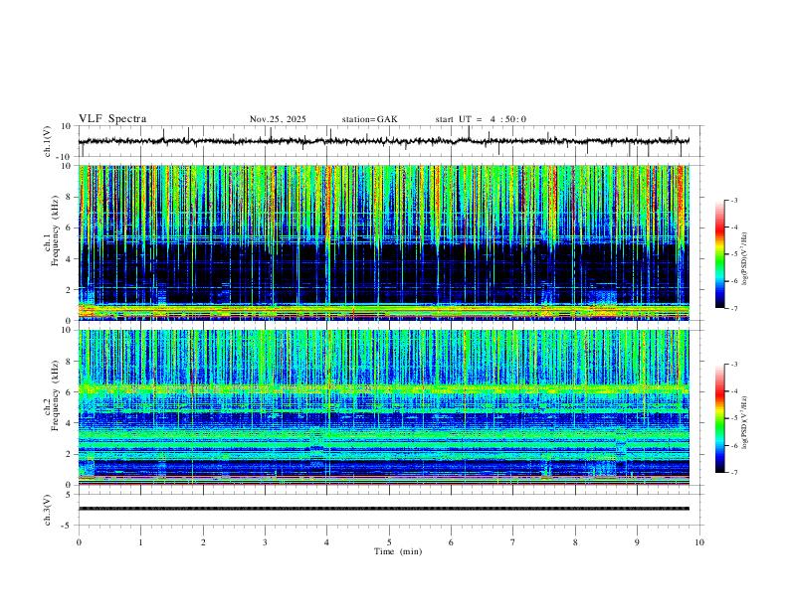Click the time axis tick label '2'
Viewport: 788px width, 608px height.
pyautogui.click(x=203, y=542)
